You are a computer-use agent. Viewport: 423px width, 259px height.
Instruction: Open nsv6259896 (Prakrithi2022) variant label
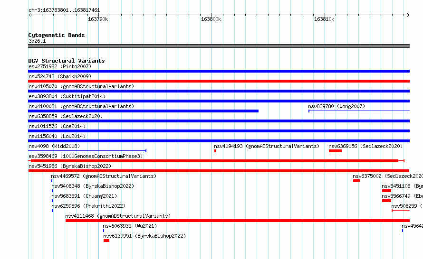88,206
